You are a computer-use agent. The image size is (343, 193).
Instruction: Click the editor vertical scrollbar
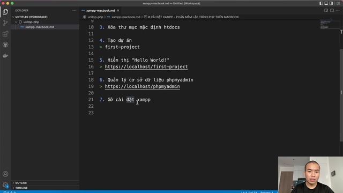click(341, 95)
